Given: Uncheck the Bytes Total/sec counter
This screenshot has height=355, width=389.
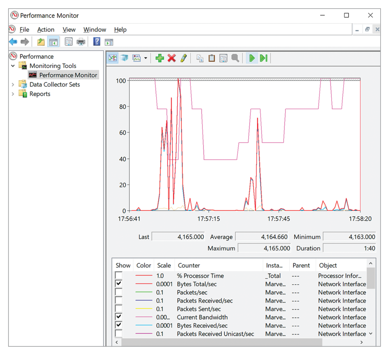Looking at the screenshot, I should point(119,284).
